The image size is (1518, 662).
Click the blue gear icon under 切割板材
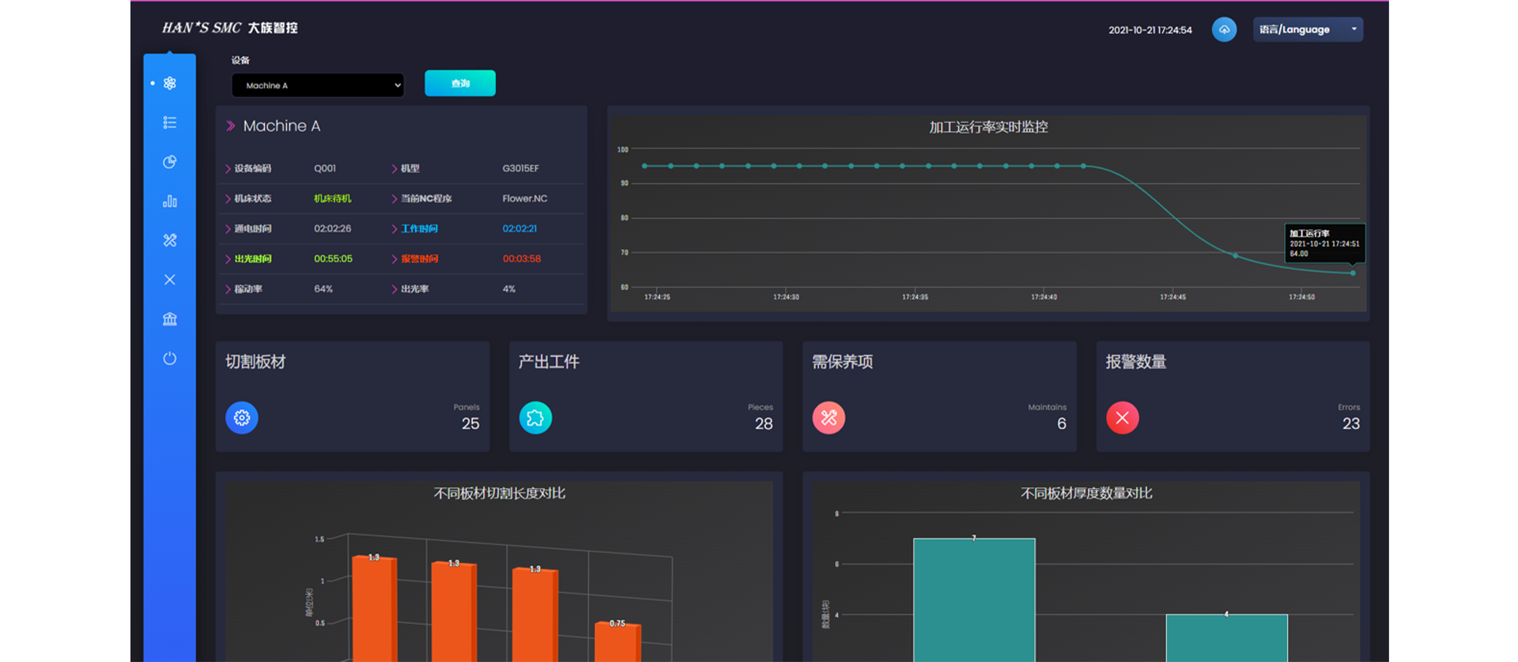pos(242,418)
